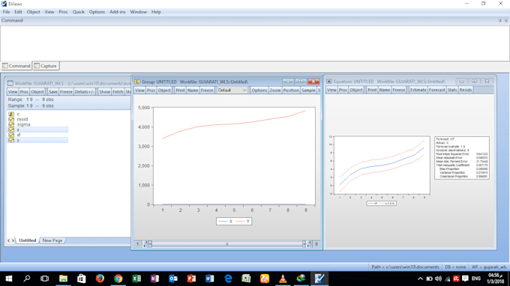Open the Add-ins menu
This screenshot has height=286, width=510.
118,12
